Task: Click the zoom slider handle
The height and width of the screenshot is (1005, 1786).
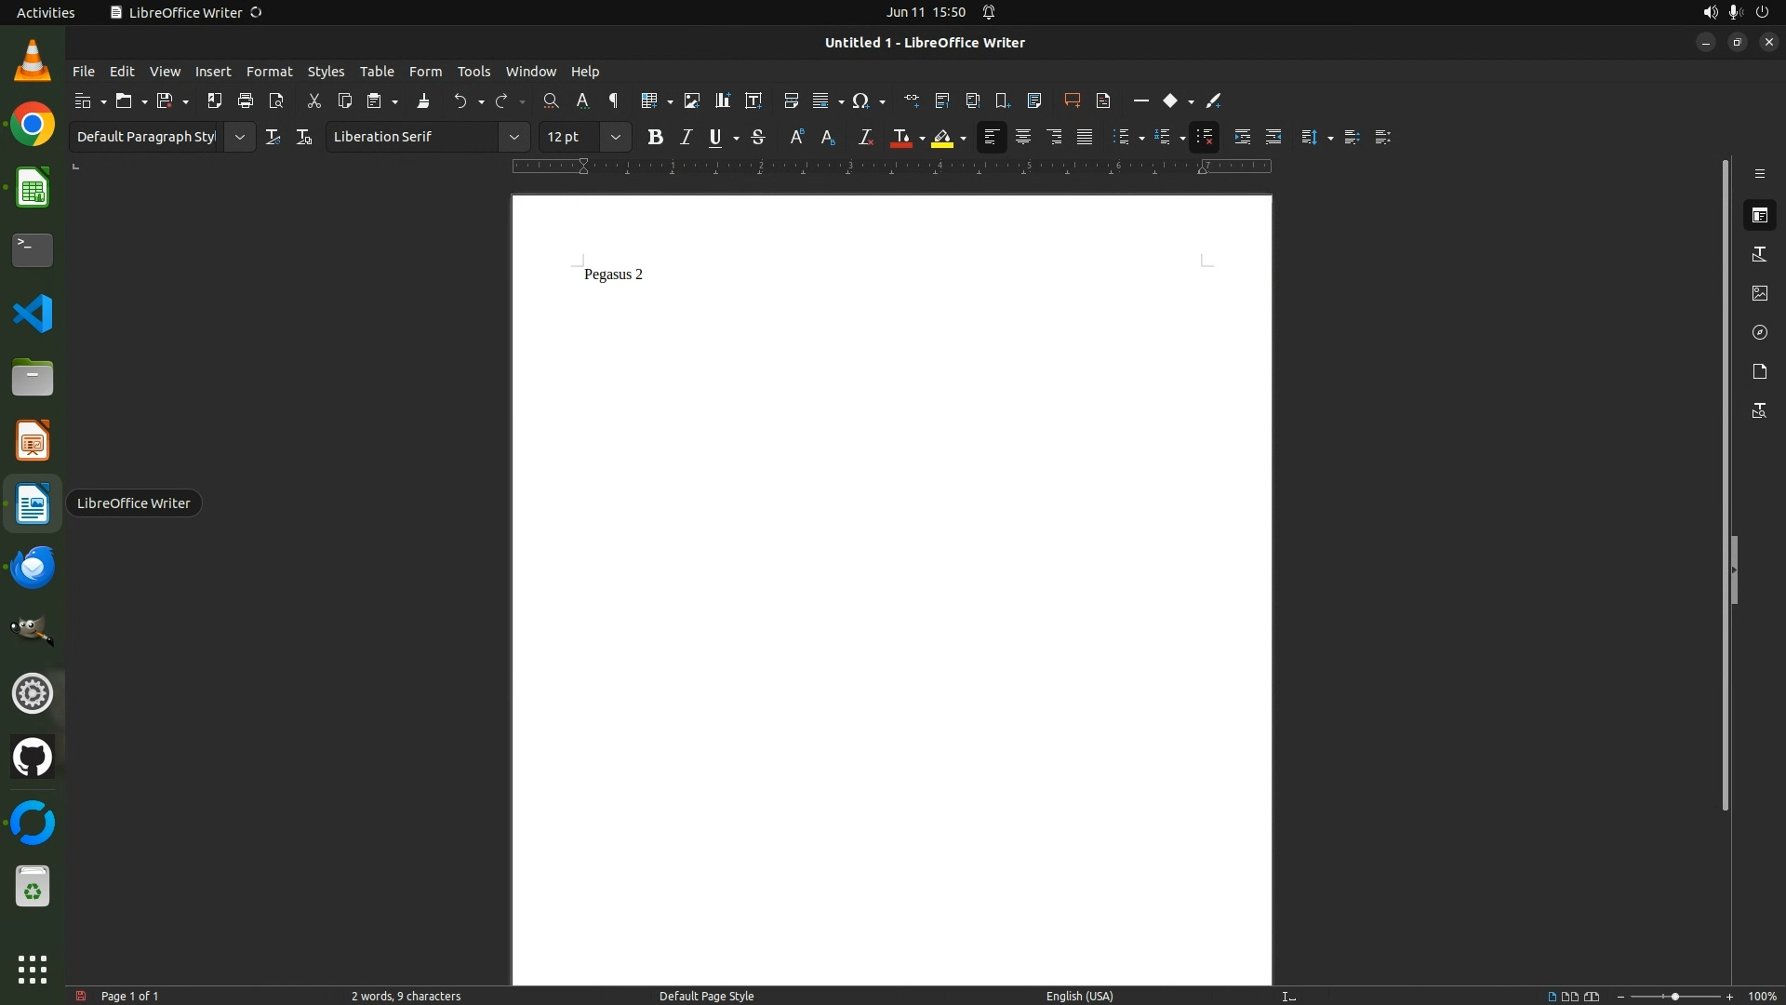Action: [x=1674, y=997]
